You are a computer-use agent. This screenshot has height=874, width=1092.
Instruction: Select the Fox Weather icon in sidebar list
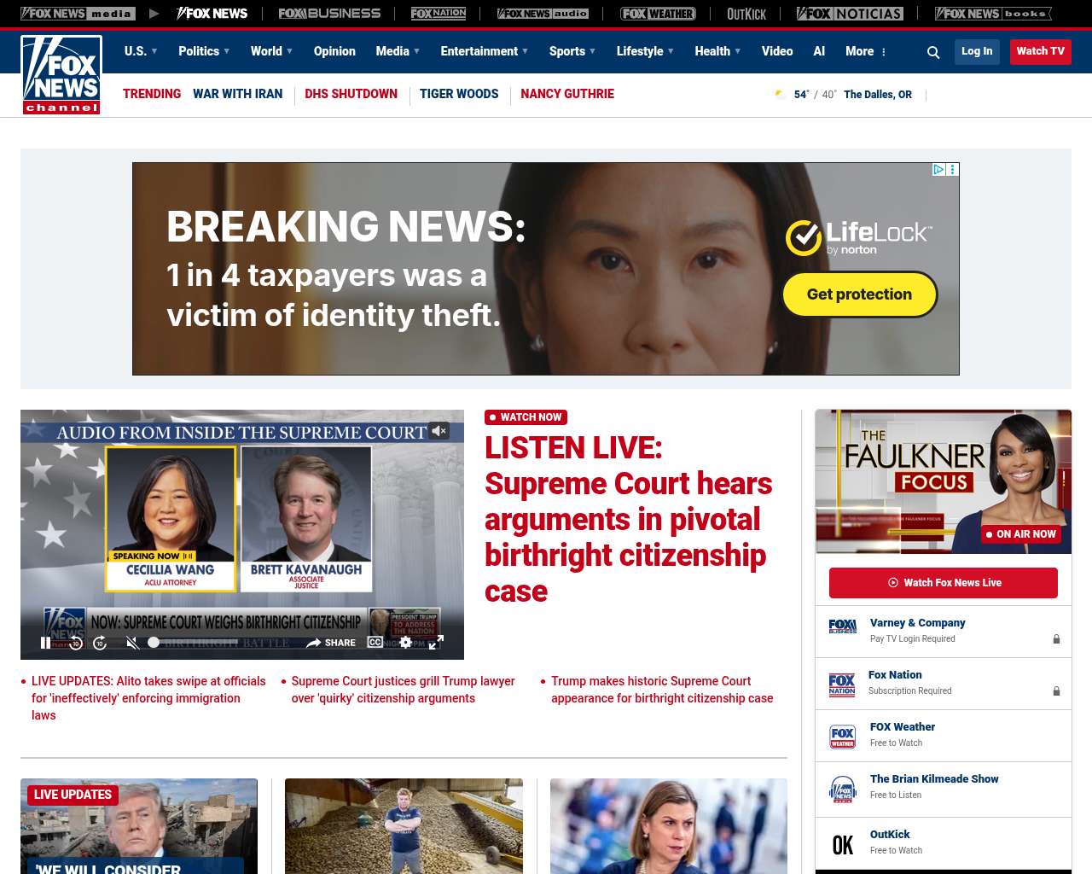pos(843,737)
